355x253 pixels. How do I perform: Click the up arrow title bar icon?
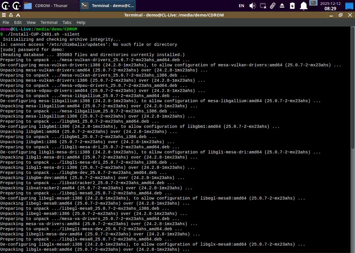point(18,15)
